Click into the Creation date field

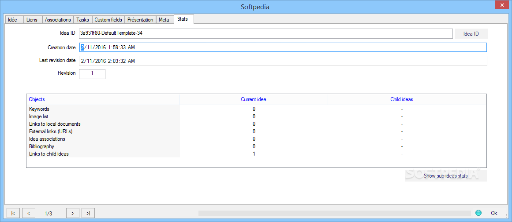[x=283, y=47]
